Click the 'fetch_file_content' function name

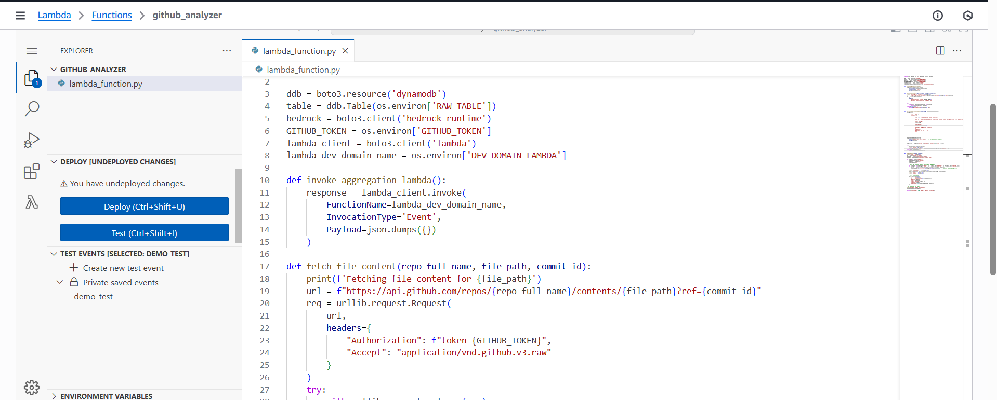click(x=351, y=266)
